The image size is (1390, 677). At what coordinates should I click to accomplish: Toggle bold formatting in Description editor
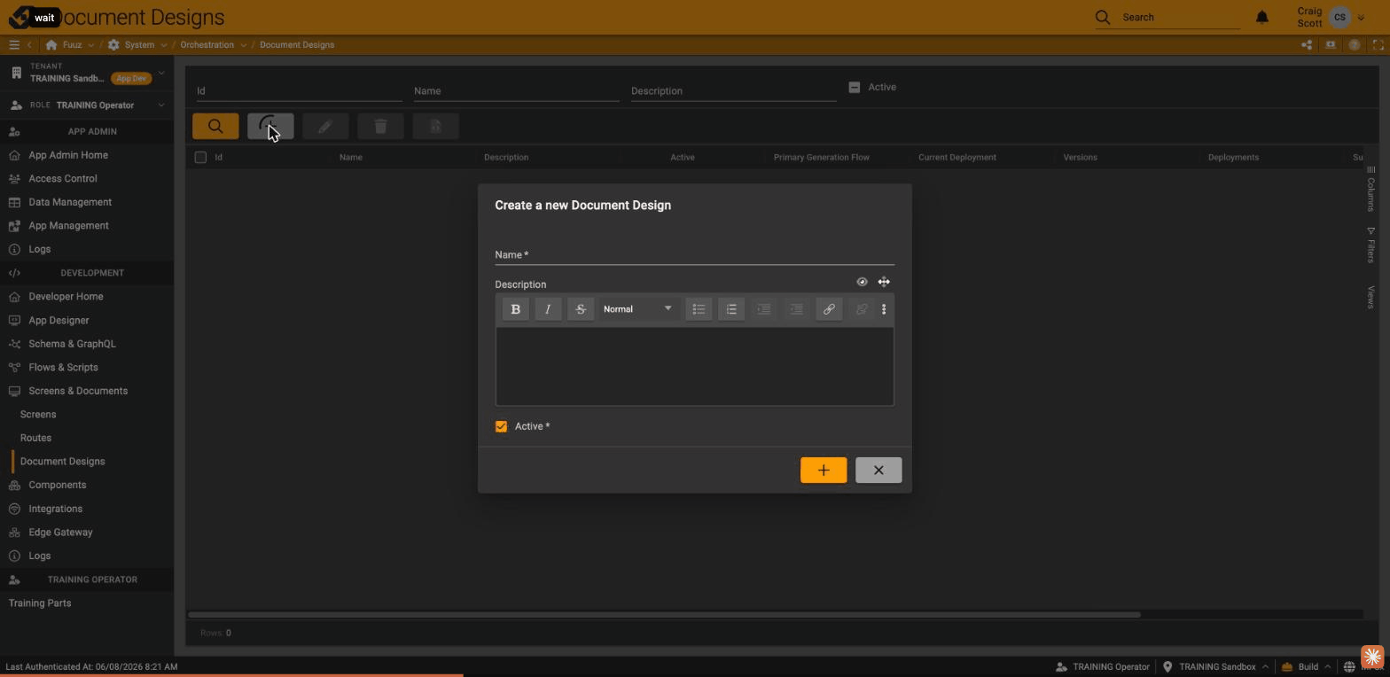pos(515,309)
